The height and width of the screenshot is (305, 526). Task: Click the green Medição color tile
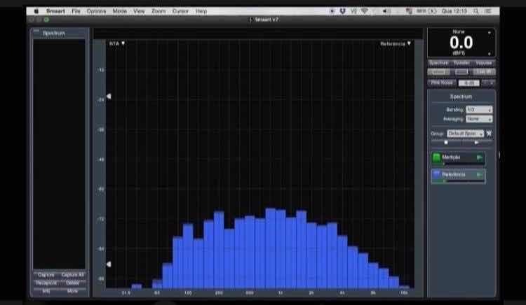(x=436, y=157)
